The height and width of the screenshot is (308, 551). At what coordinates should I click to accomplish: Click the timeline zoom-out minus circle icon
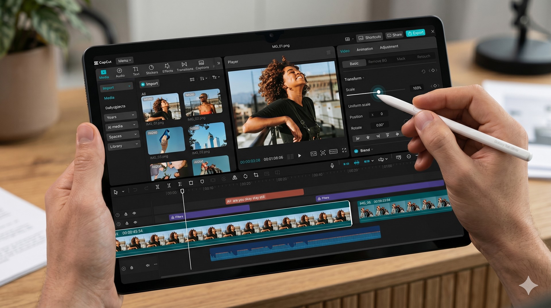coord(409,156)
